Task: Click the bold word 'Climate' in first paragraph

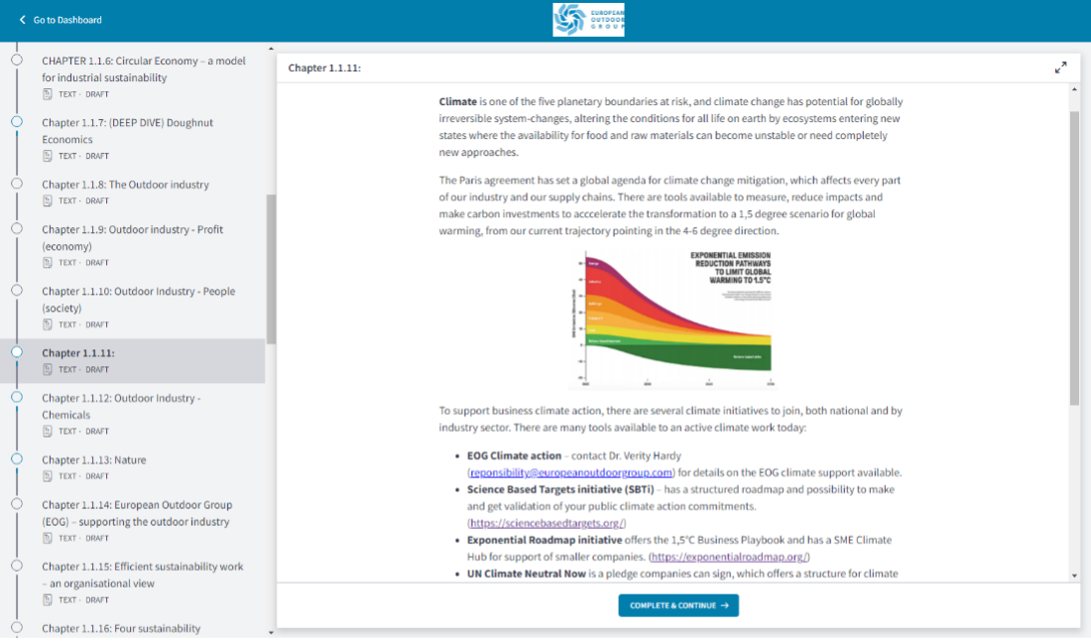Action: tap(458, 101)
